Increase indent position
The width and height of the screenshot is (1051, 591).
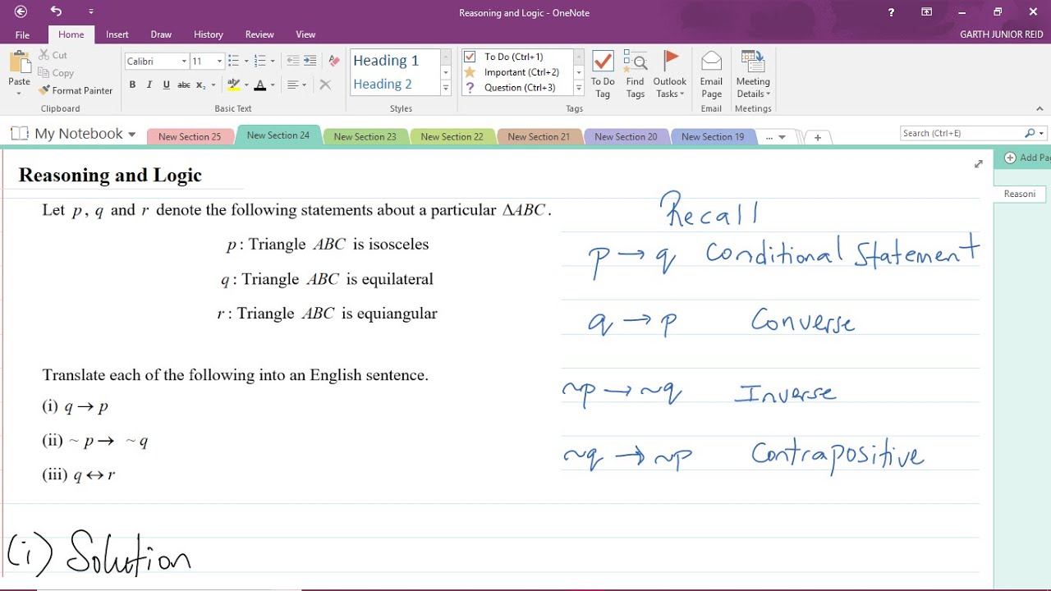310,61
